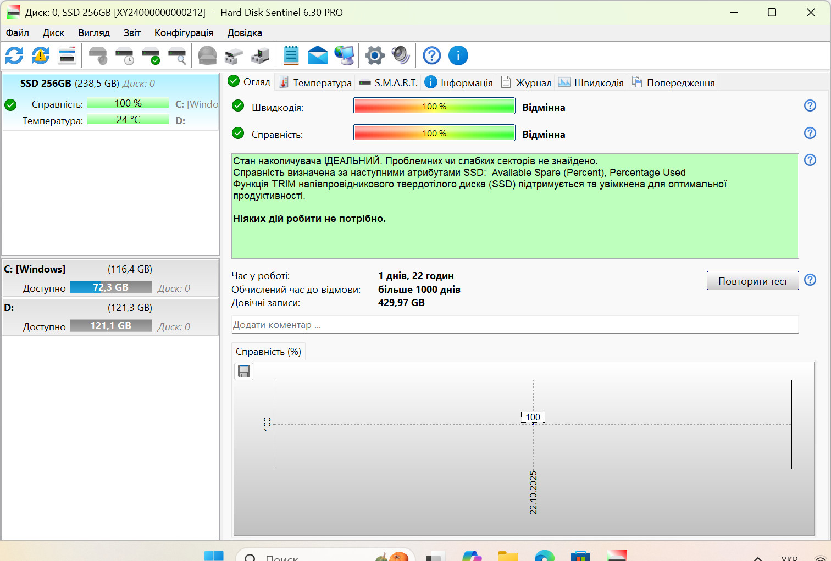Click the 121,1 GB free space bar for D:
The width and height of the screenshot is (831, 561).
click(111, 325)
